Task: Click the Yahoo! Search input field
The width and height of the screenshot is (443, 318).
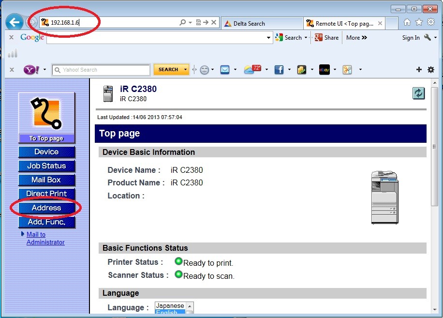Action: click(101, 70)
